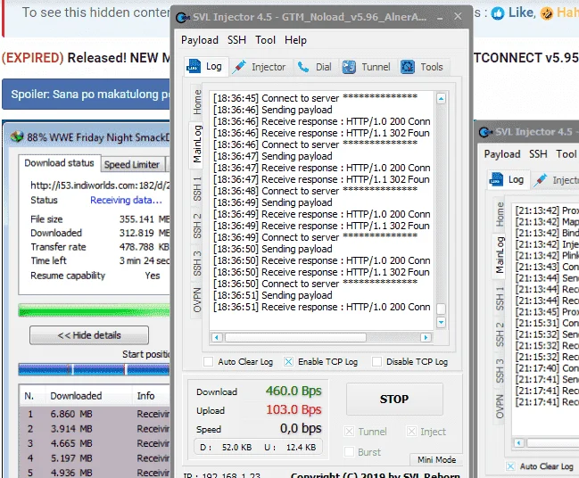Select the OVPN vertical tab in the front window
579x478 pixels.
(x=197, y=300)
